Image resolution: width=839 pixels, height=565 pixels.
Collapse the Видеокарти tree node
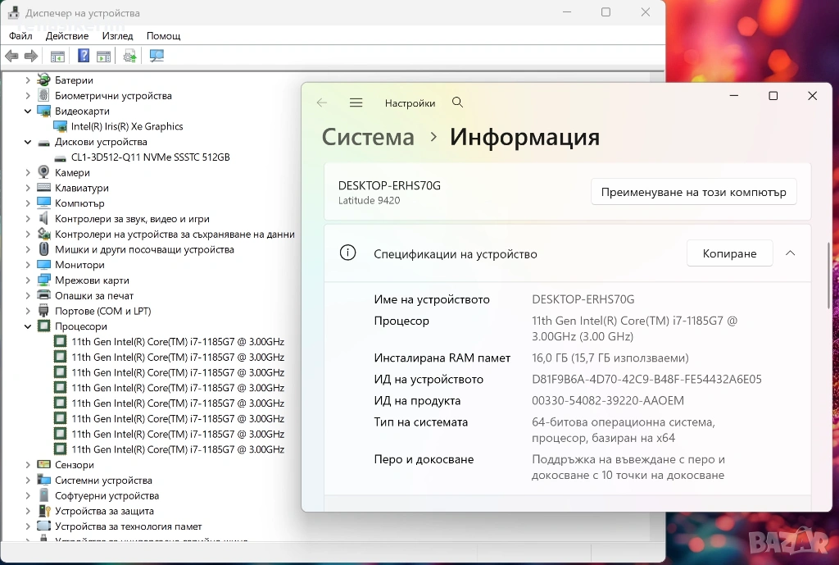[27, 111]
